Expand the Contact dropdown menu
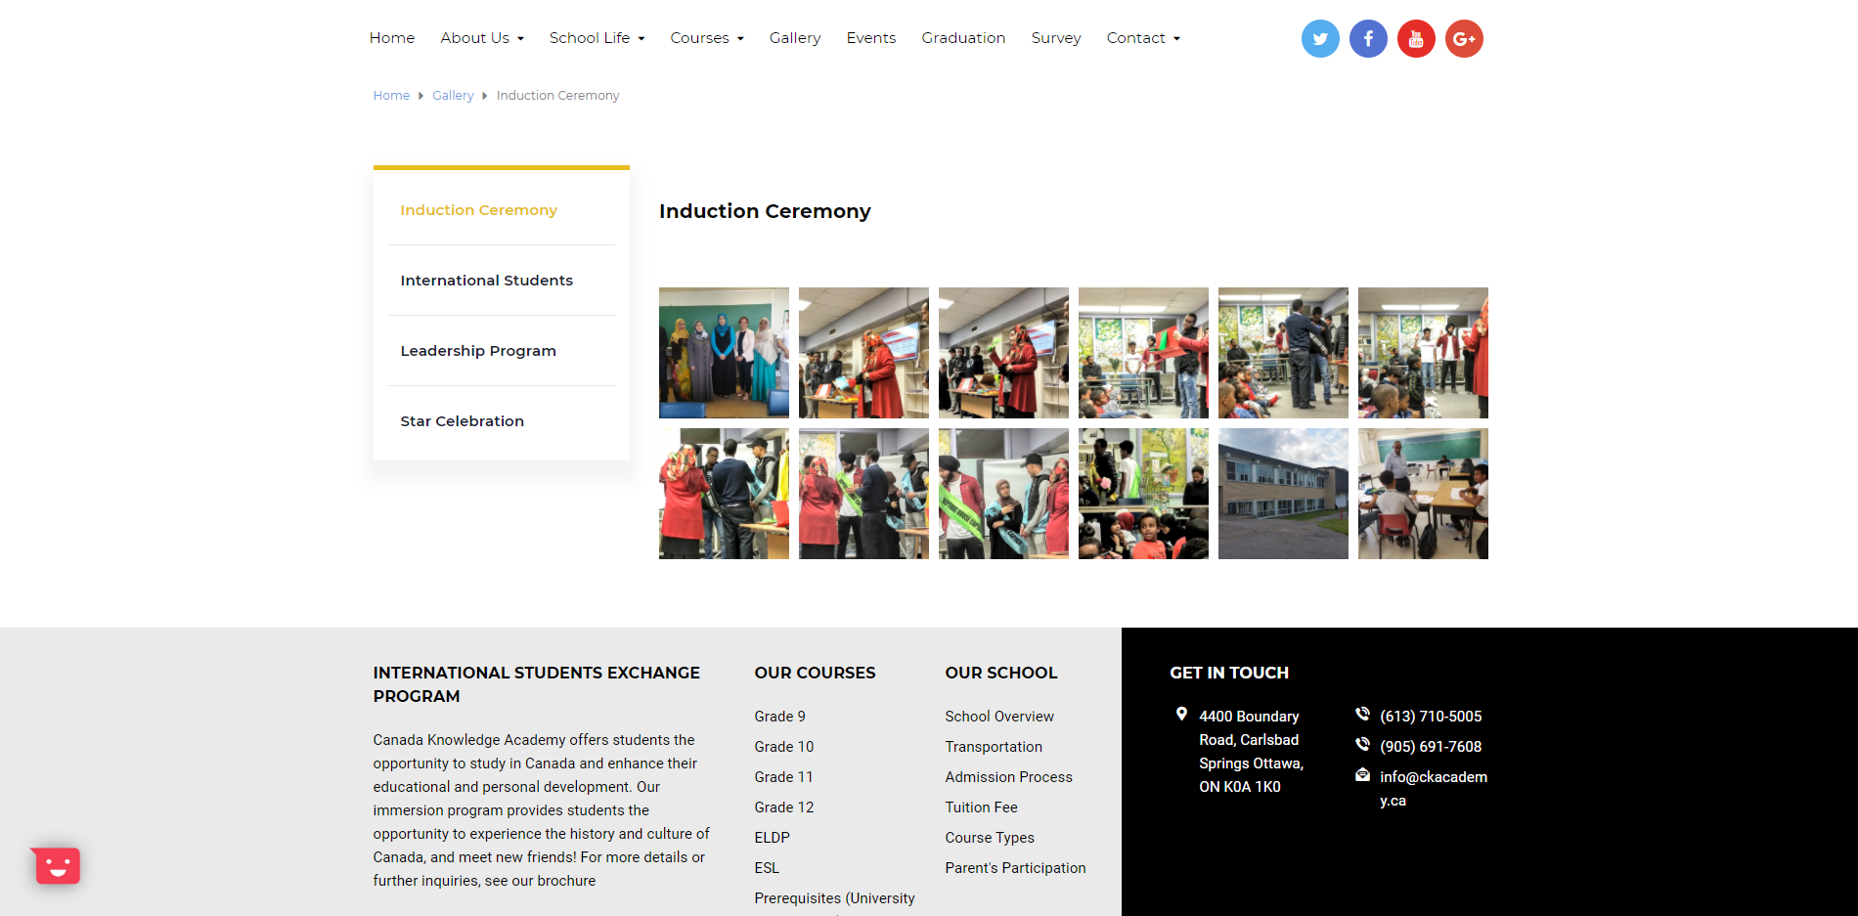Screen dimensions: 1858x916 pos(1143,38)
